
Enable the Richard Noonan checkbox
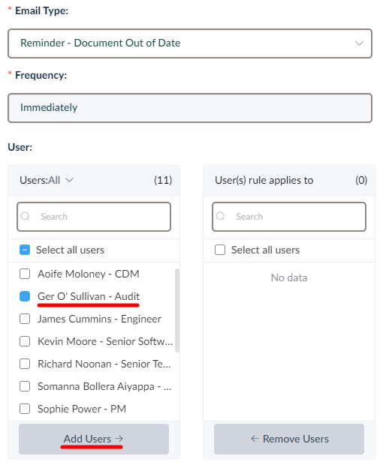click(x=25, y=364)
